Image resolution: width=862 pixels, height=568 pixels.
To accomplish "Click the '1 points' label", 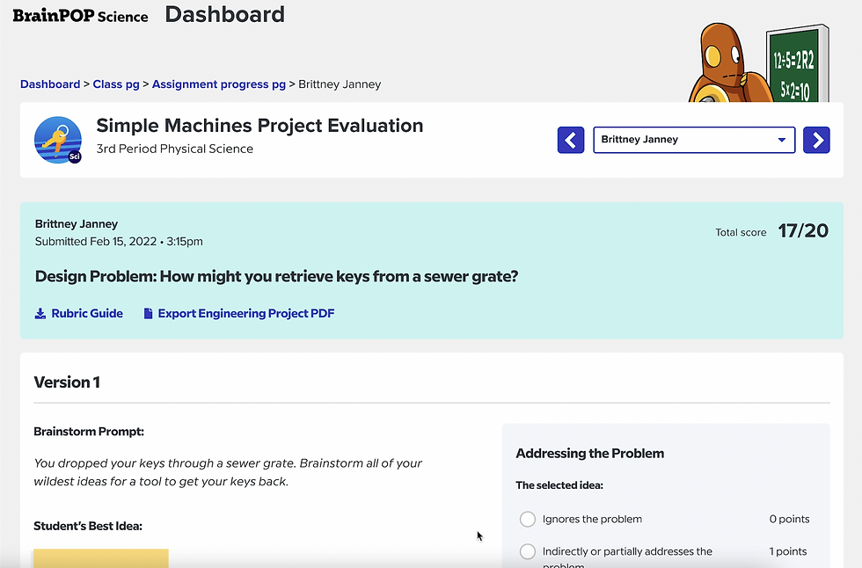I will pyautogui.click(x=788, y=551).
